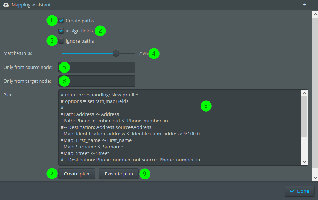This screenshot has height=200, width=318.
Task: Click the dialog scrollbar's down arrow
Action: (x=315, y=178)
